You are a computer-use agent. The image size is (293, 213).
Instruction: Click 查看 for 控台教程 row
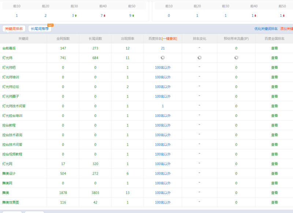coord(274,125)
